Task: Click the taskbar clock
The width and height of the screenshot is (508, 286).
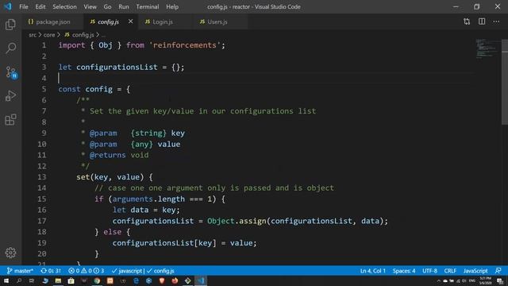Action: point(485,280)
